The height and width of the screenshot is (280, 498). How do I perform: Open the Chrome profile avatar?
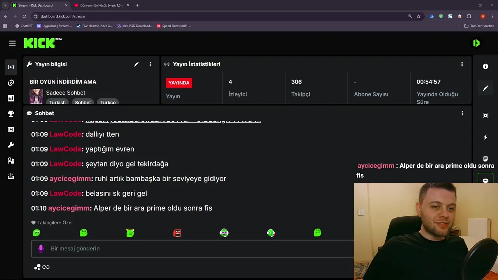coord(483,16)
